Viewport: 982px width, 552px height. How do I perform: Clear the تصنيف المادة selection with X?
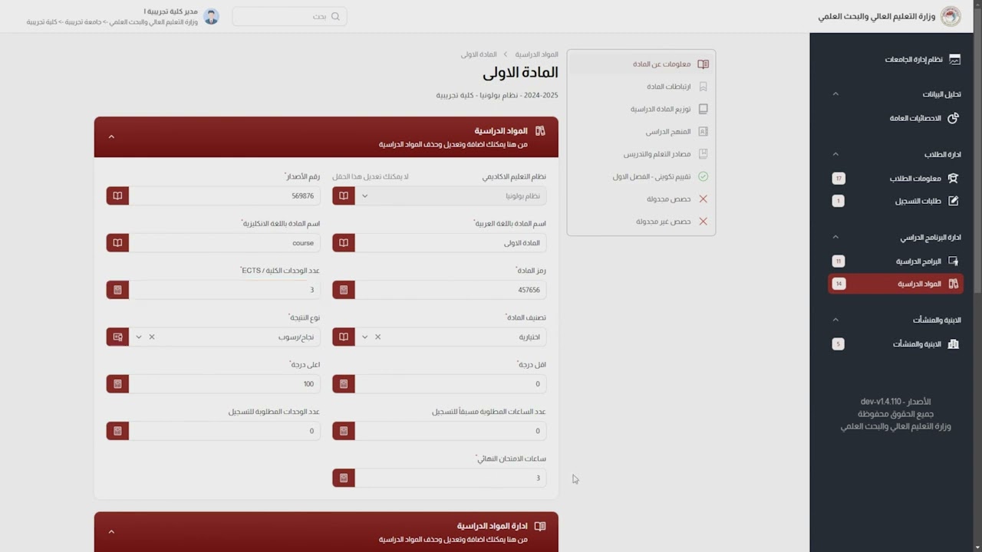[377, 337]
